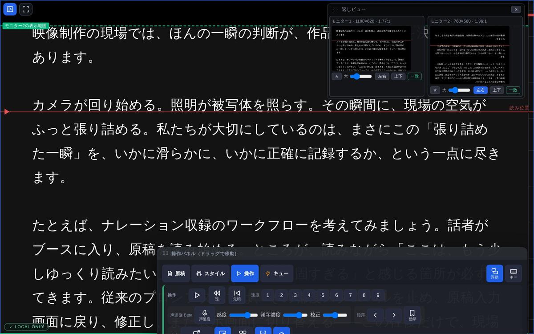534x334 pixels.
Task: Set speed to 2
Action: [x=282, y=295]
